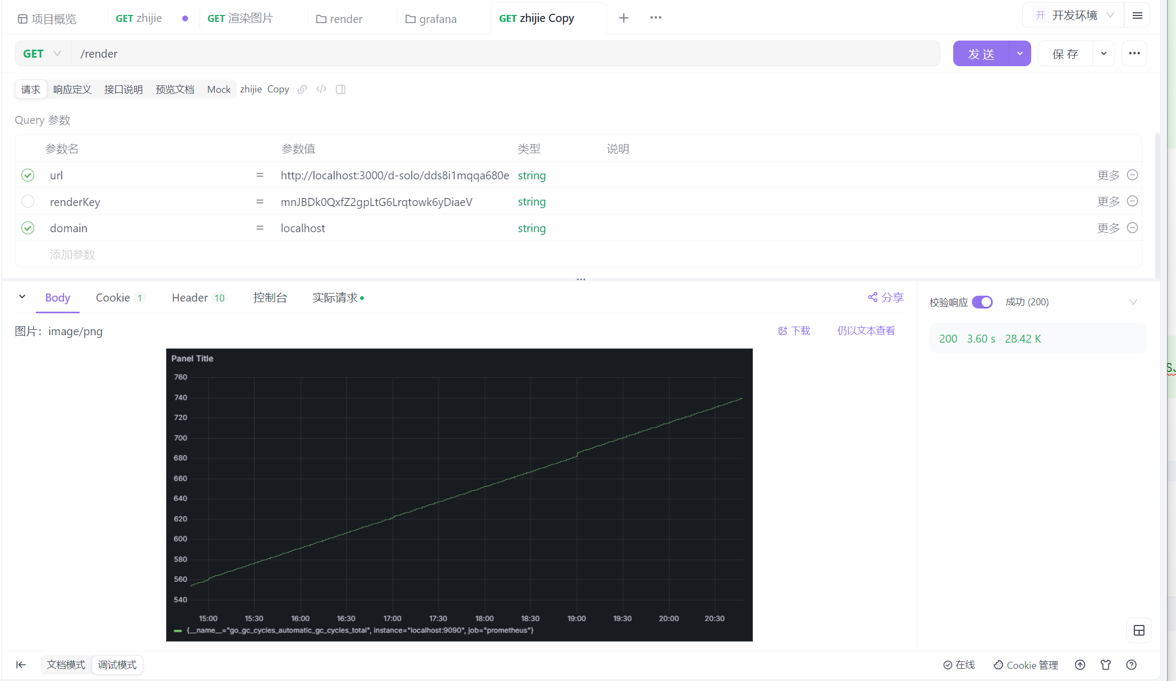Enable the renderKey parameter checkbox
The image size is (1176, 681).
28,201
